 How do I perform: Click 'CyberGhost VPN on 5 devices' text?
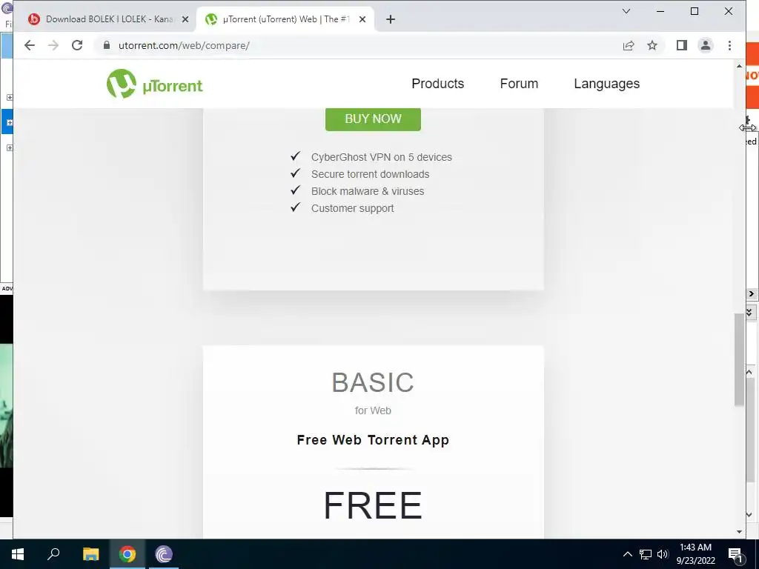(382, 157)
